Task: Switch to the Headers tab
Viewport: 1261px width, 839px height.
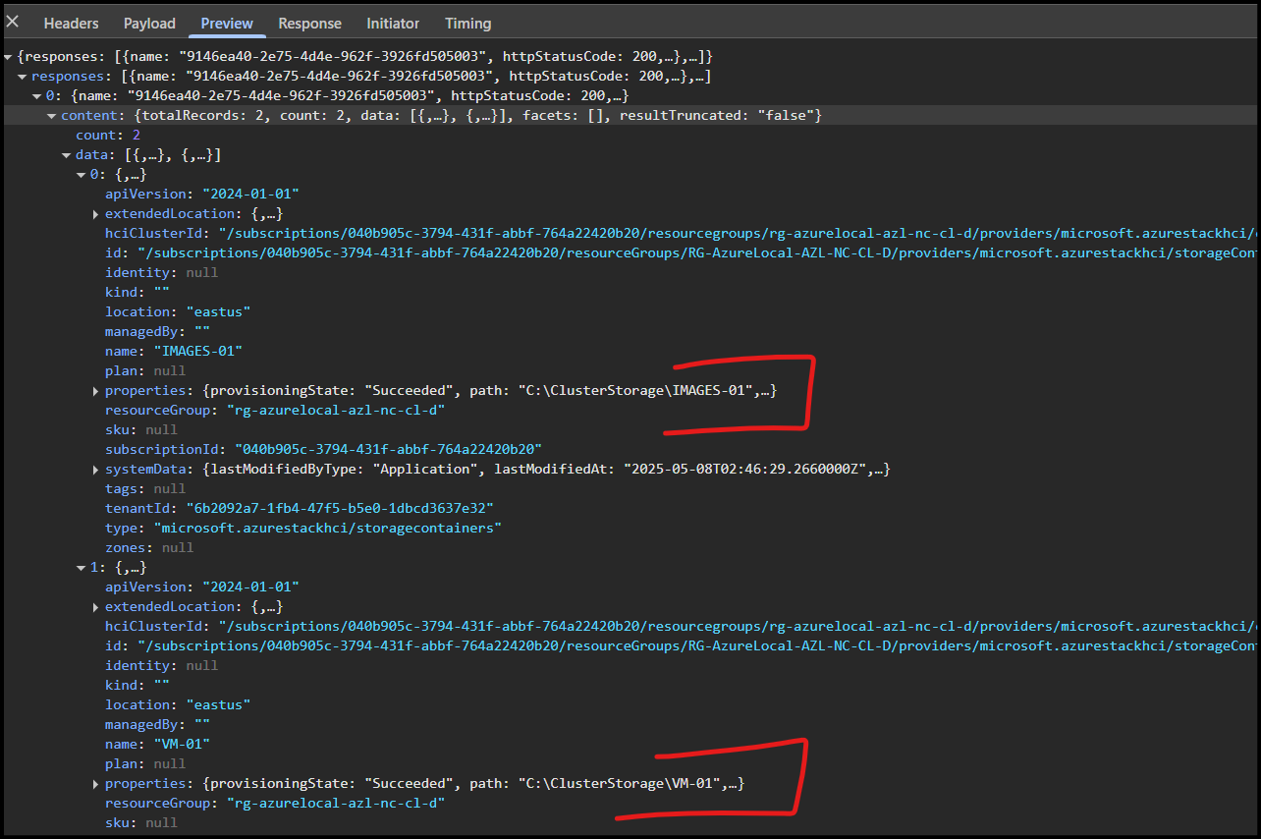Action: pyautogui.click(x=71, y=23)
